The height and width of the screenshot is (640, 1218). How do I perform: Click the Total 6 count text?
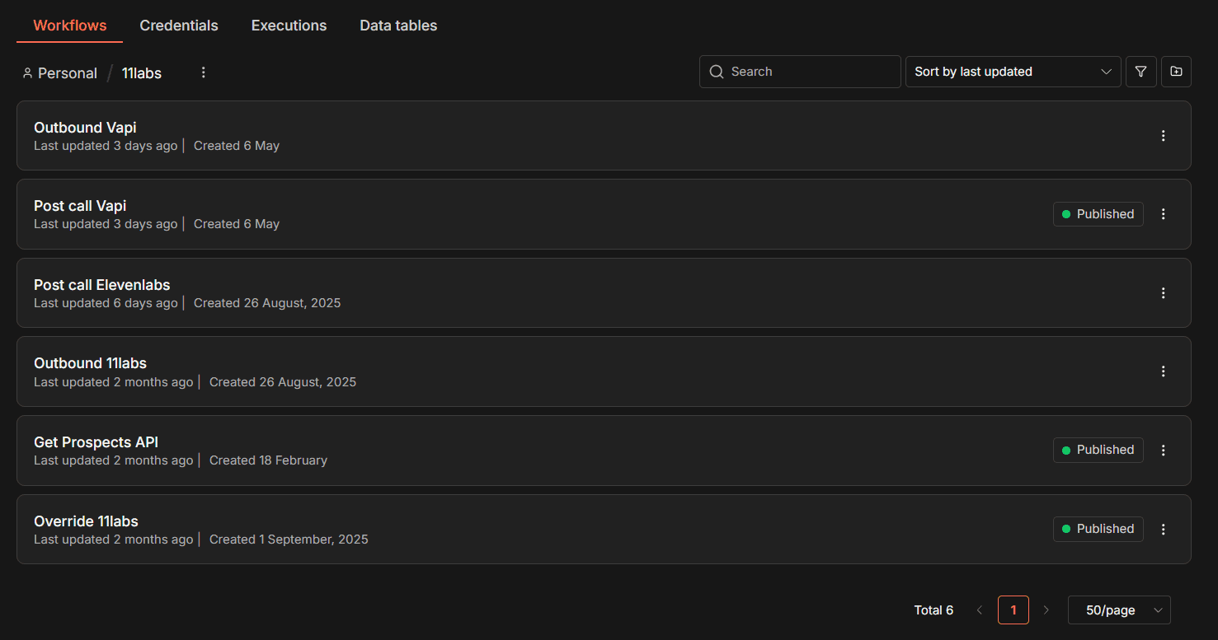[x=933, y=610]
